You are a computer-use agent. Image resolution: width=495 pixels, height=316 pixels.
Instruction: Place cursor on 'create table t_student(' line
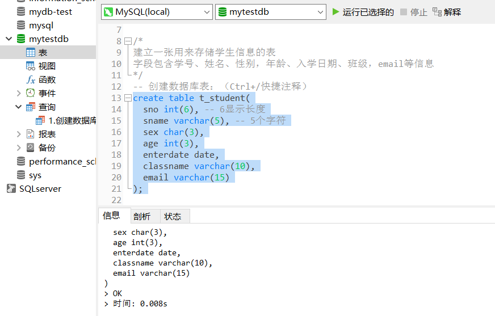point(191,98)
